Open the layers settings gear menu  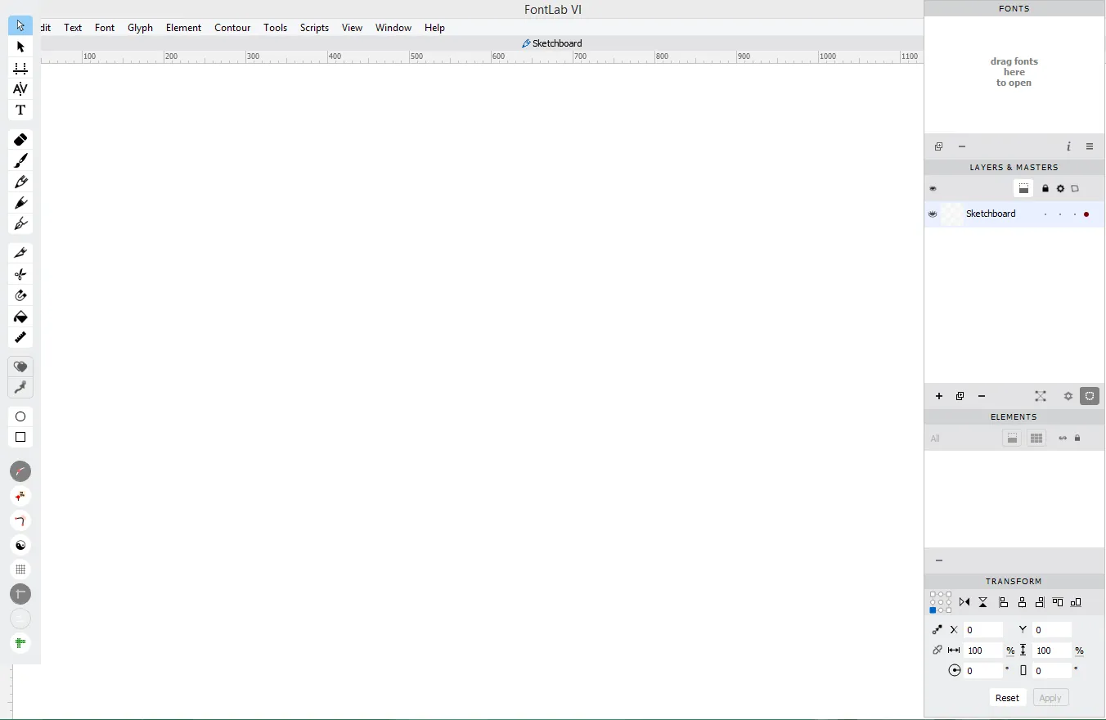point(1068,396)
